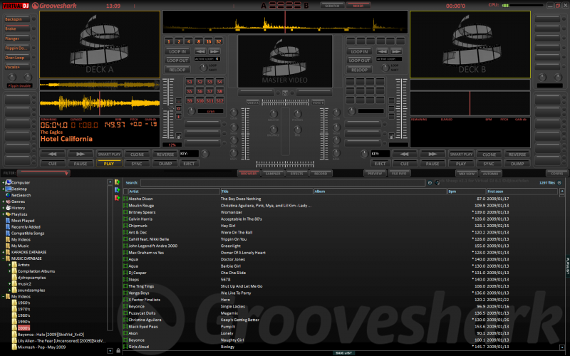570x356 pixels.
Task: Trigger sampler pad S12
Action: [x=219, y=100]
